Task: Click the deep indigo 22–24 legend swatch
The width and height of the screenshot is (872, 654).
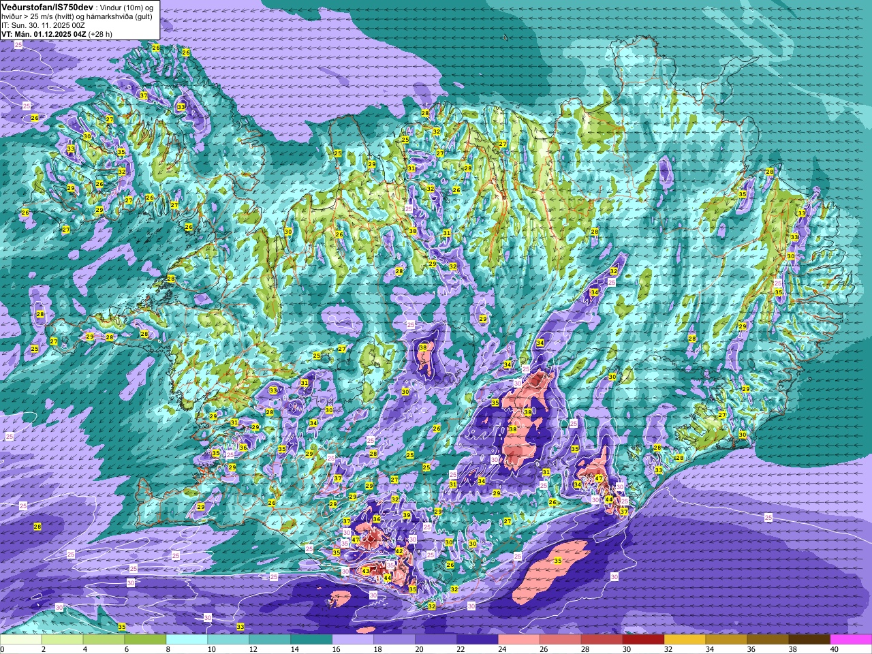Action: pos(478,640)
